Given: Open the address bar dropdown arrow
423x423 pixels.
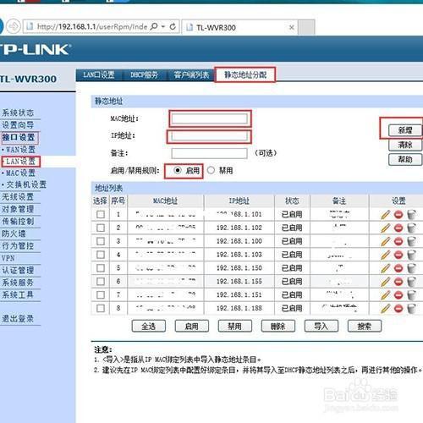Looking at the screenshot, I should point(163,27).
